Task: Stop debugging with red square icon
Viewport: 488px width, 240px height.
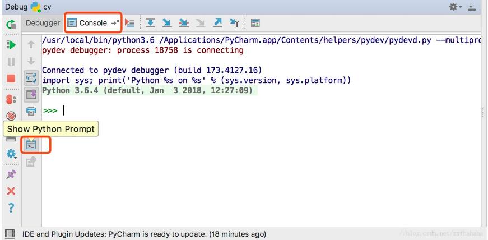Action: pos(11,79)
